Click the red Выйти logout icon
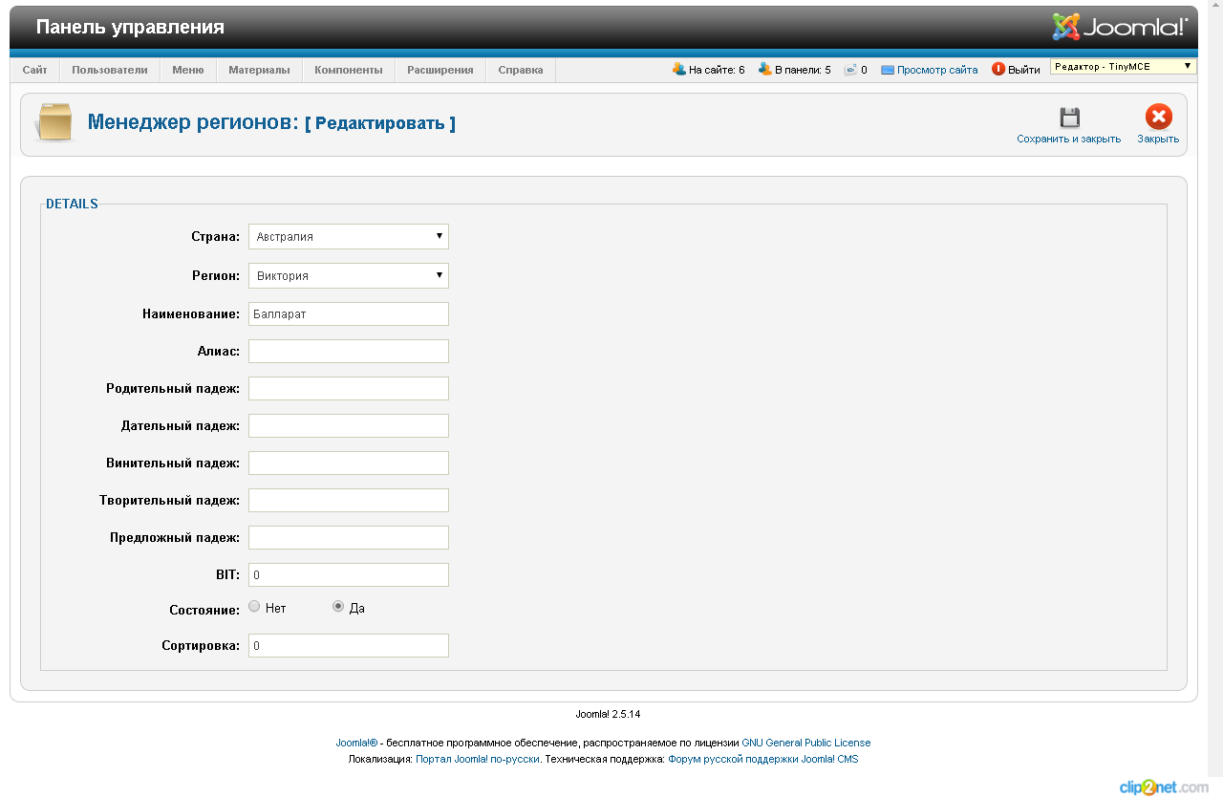Image resolution: width=1223 pixels, height=798 pixels. pos(998,70)
